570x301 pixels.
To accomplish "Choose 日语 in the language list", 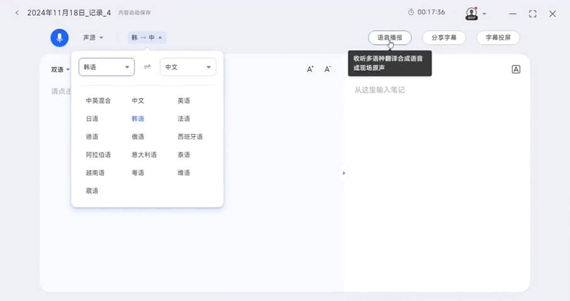I will (92, 119).
